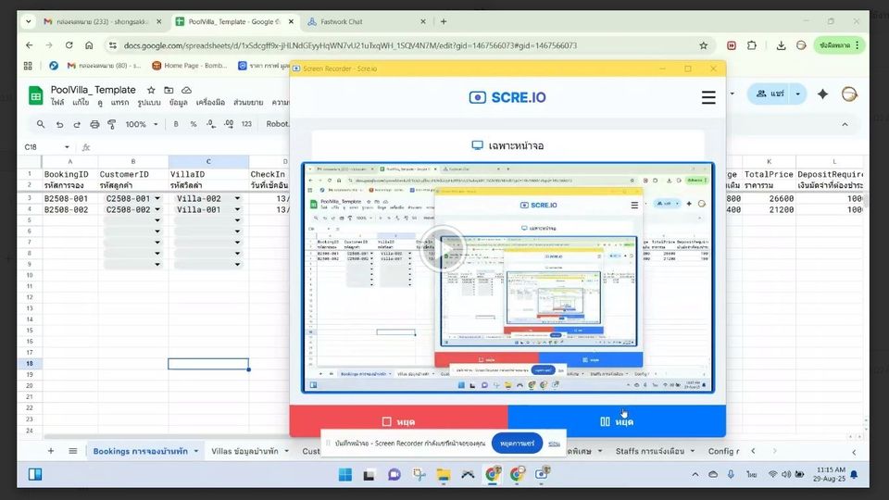Image resolution: width=889 pixels, height=500 pixels.
Task: Star the PoolVilla_Template document
Action: [x=150, y=90]
